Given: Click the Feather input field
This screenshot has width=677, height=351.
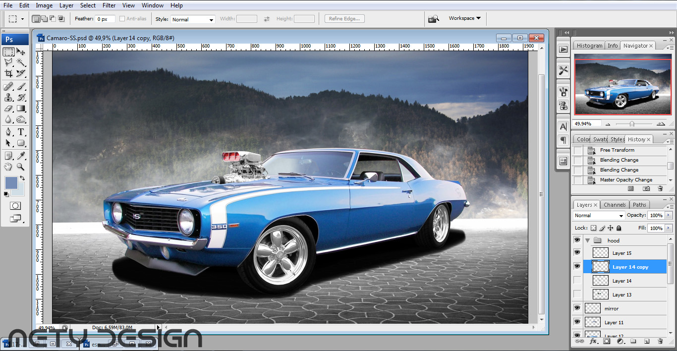Looking at the screenshot, I should [105, 19].
